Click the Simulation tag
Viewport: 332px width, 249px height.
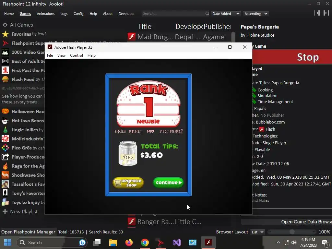[x=267, y=96]
